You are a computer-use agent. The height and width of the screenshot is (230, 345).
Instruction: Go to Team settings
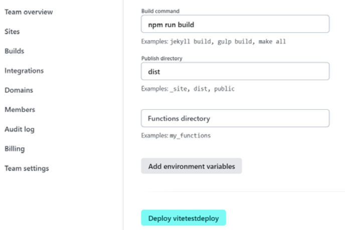coord(27,168)
